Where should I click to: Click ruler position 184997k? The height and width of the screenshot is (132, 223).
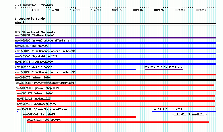tap(117, 10)
